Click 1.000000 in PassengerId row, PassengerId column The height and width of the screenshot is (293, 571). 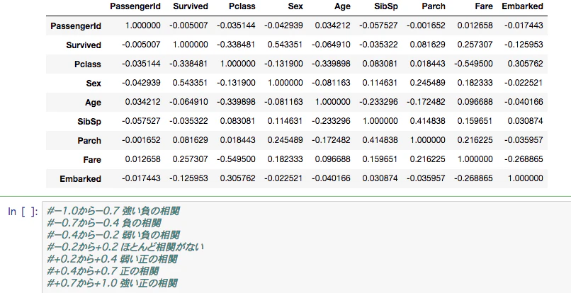(143, 25)
